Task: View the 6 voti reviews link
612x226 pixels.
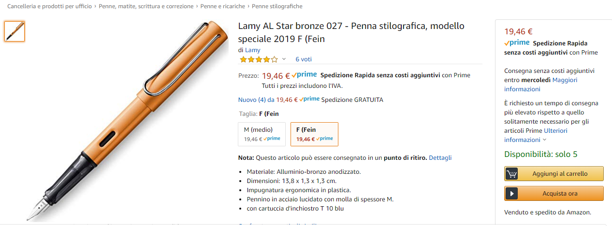Action: [x=304, y=59]
